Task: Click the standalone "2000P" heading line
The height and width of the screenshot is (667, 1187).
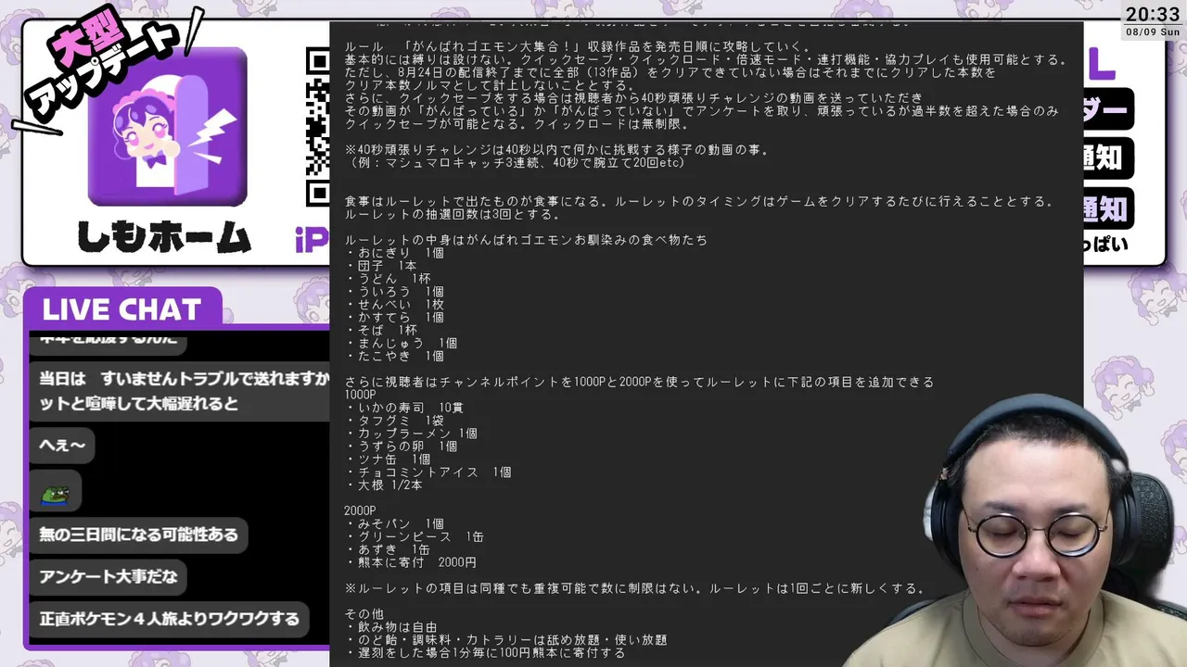Action: tap(360, 511)
